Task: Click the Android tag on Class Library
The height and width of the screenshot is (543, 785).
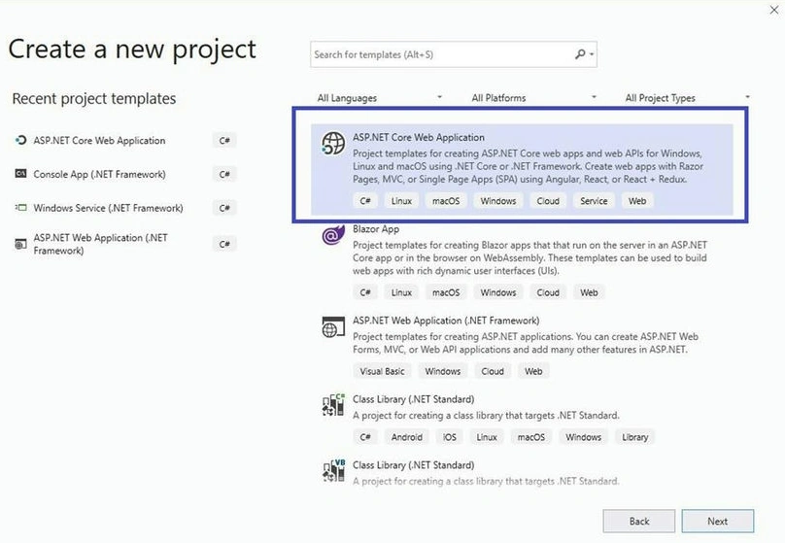Action: pyautogui.click(x=406, y=437)
